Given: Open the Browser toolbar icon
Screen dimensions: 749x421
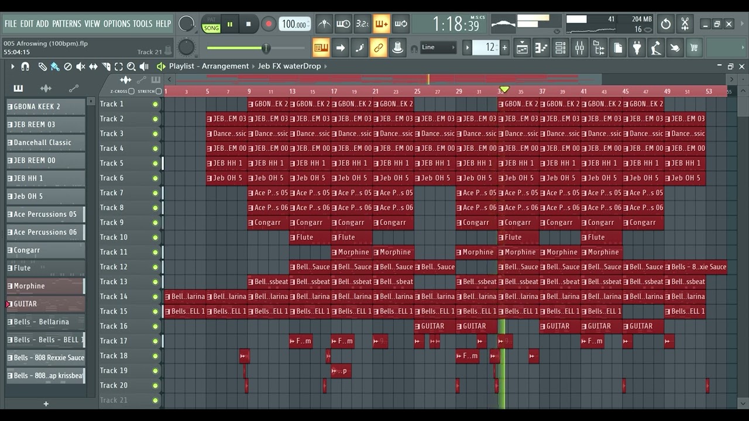Looking at the screenshot, I should [599, 47].
